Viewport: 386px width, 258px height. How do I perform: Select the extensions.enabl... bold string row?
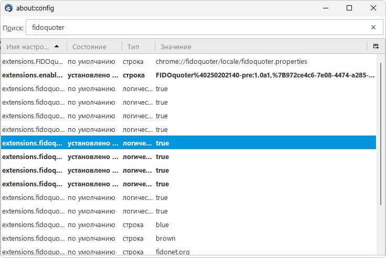(188, 75)
